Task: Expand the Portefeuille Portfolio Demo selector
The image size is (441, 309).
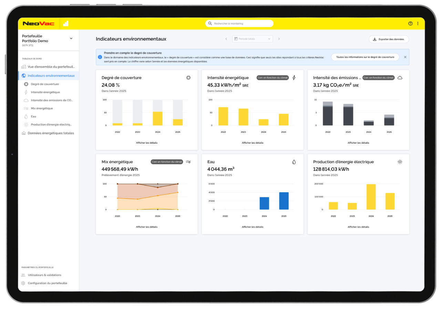Action: [x=71, y=39]
